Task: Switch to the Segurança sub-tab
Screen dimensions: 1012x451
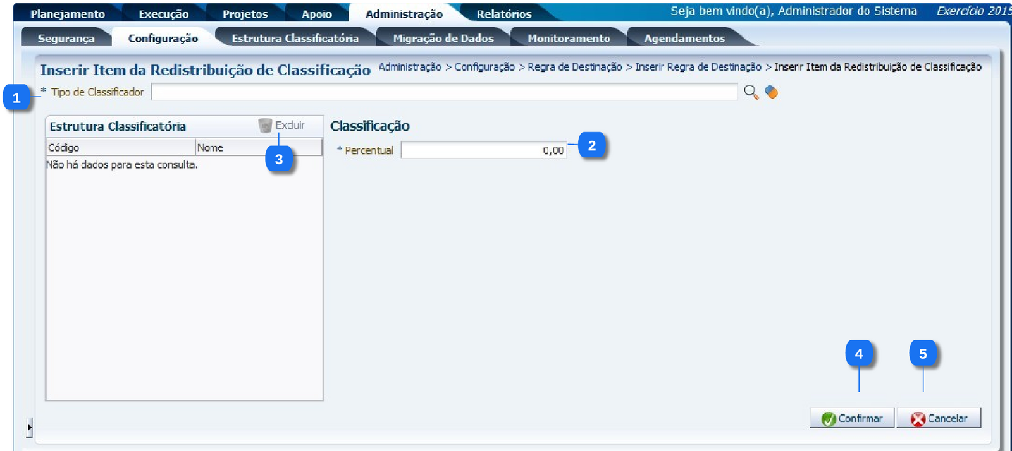Action: (x=66, y=39)
